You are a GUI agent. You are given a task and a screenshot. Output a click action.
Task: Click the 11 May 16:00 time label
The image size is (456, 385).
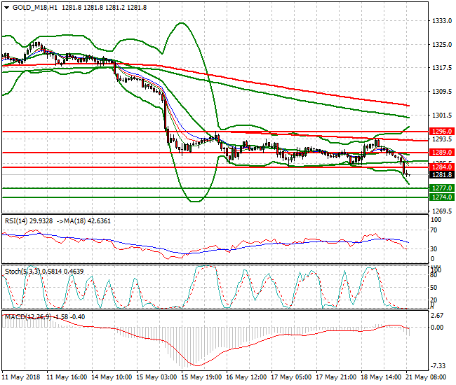pos(67,377)
